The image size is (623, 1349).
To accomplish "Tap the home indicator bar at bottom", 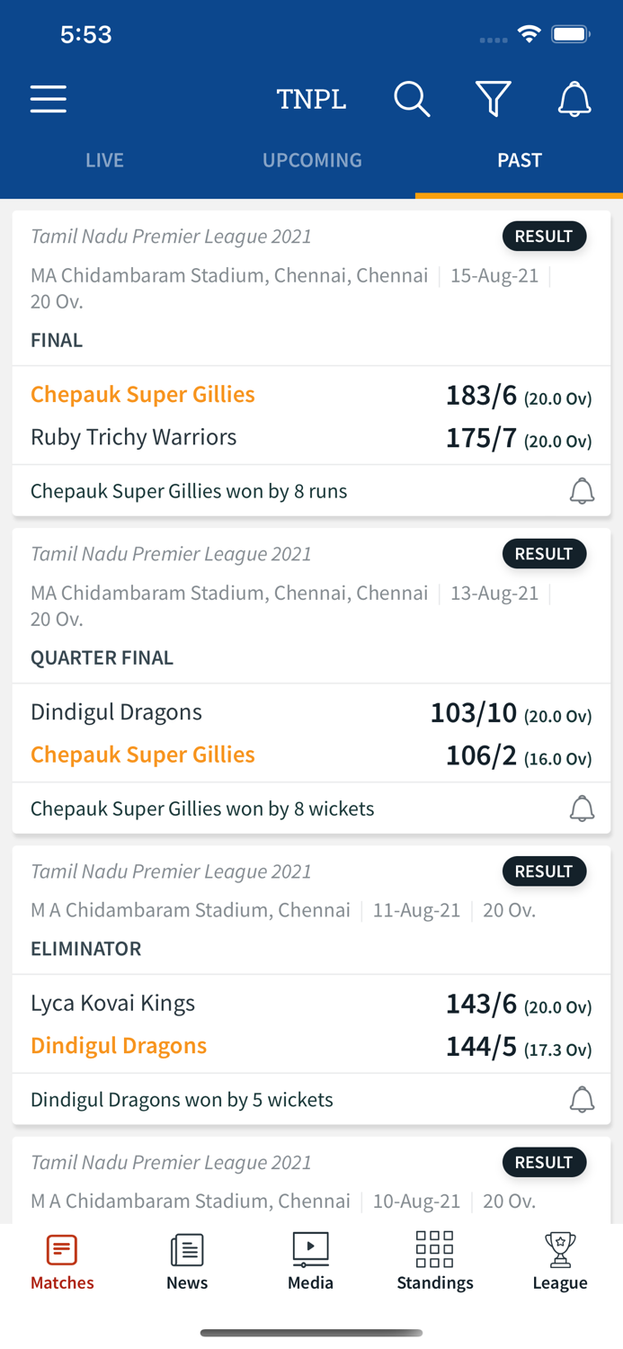I will [x=311, y=1333].
